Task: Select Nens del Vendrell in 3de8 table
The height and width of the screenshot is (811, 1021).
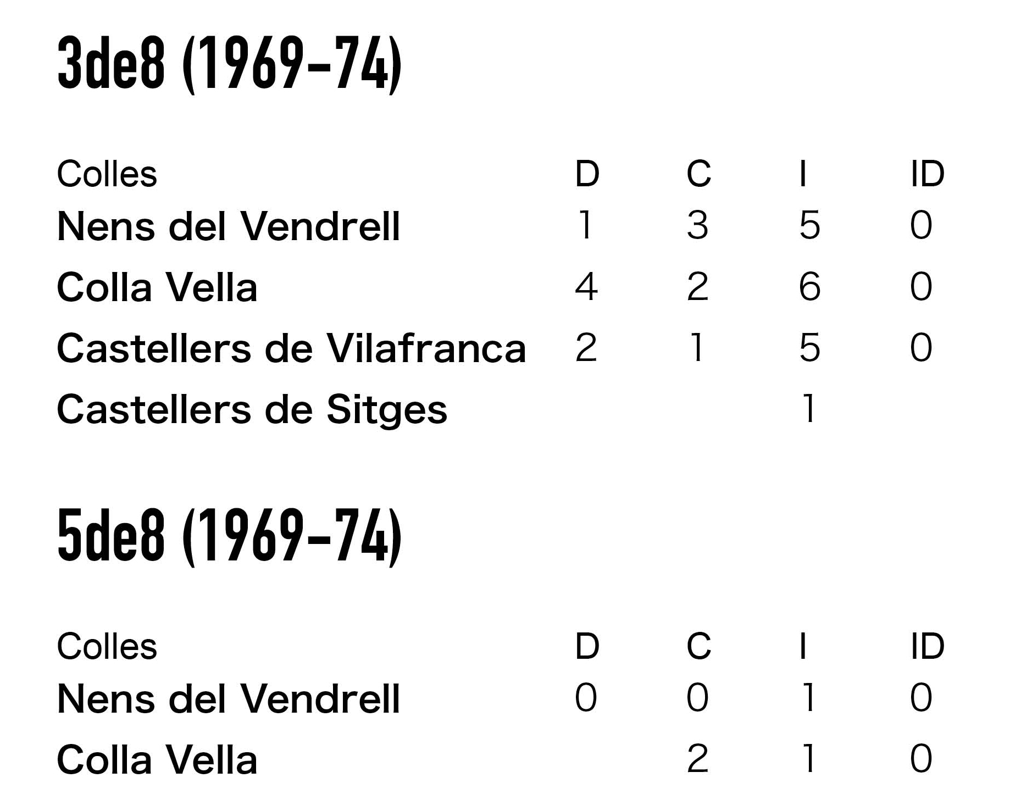Action: point(229,226)
